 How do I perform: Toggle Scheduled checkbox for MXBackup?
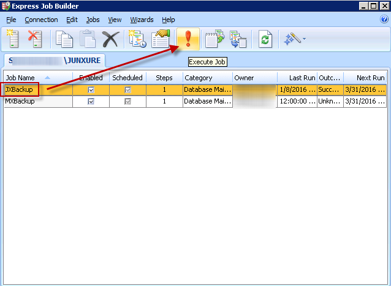coord(127,102)
